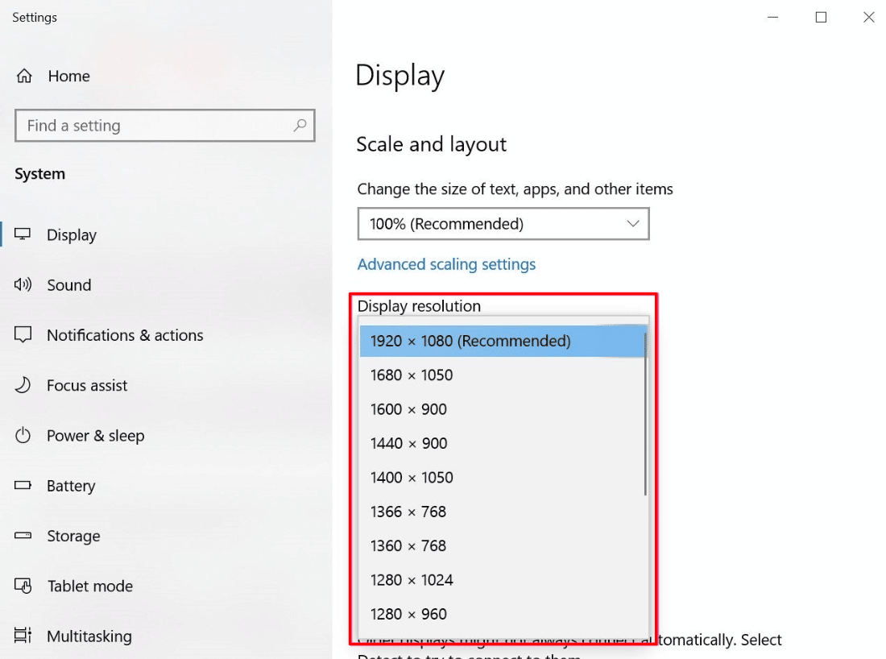This screenshot has width=886, height=659.
Task: Select the Display monitor icon
Action: point(25,234)
